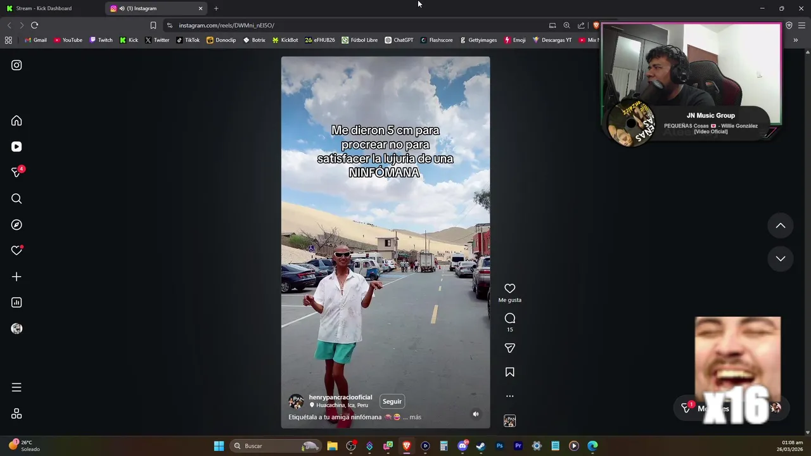
Task: Open the Twitter bookmark
Action: coord(157,40)
